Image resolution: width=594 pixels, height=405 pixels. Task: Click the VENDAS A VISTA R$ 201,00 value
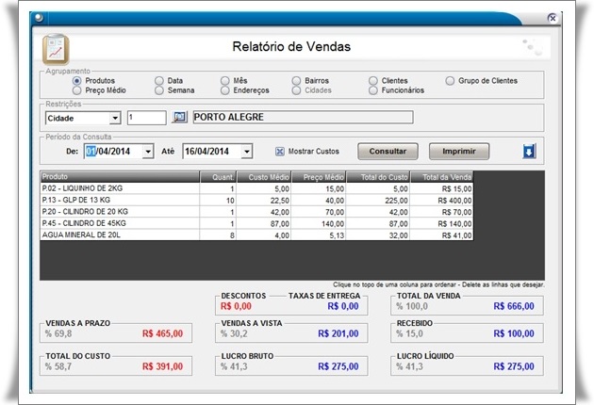(338, 333)
